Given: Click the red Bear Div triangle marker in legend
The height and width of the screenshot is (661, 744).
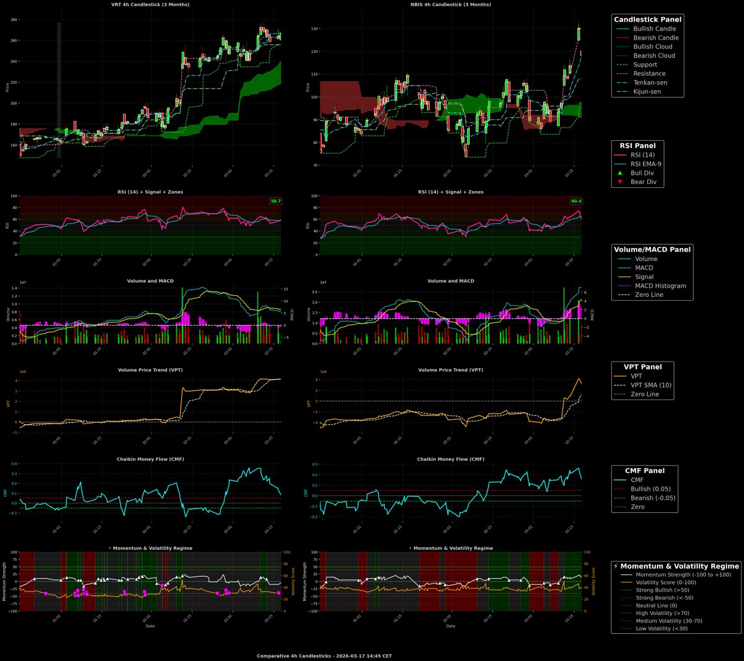Looking at the screenshot, I should 620,182.
